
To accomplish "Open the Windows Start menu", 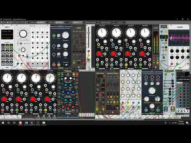I will tap(3, 123).
